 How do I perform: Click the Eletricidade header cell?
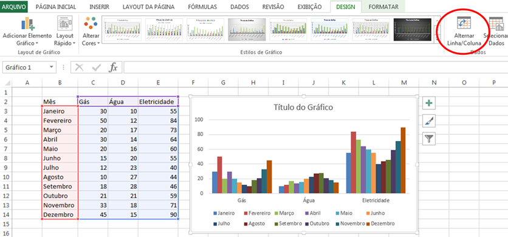158,102
